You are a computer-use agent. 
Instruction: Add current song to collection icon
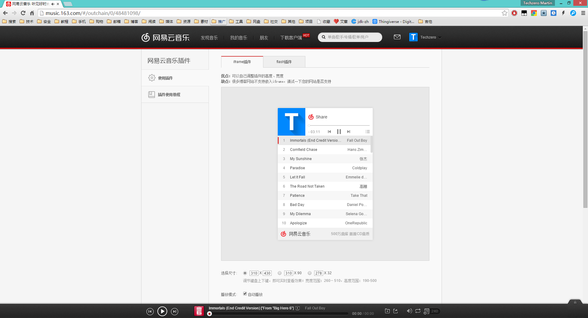pos(387,311)
